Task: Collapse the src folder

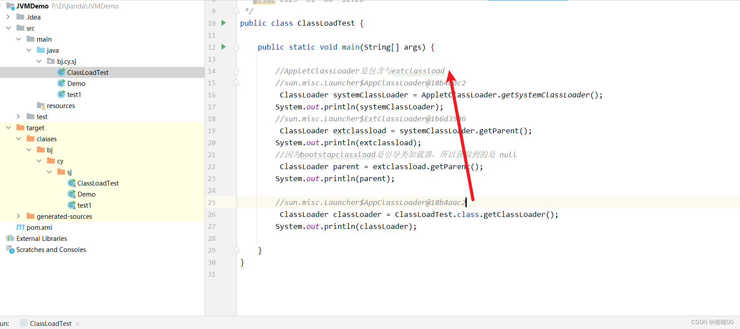Action: pos(8,28)
